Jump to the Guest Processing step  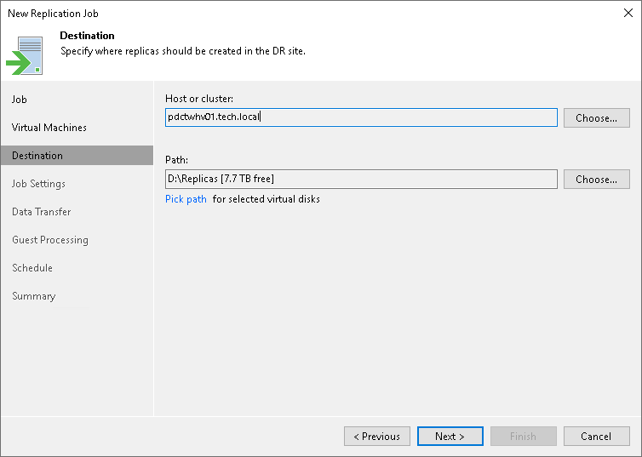[50, 240]
